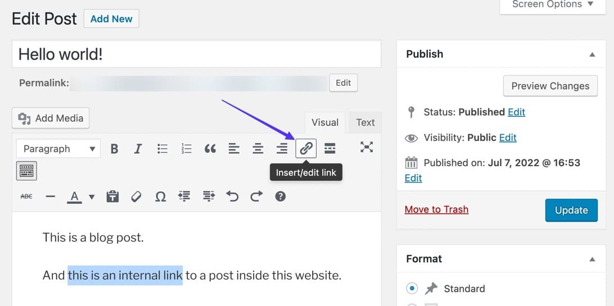Screen dimensions: 614x306
Task: Open the text color picker arrow
Action: tap(92, 197)
